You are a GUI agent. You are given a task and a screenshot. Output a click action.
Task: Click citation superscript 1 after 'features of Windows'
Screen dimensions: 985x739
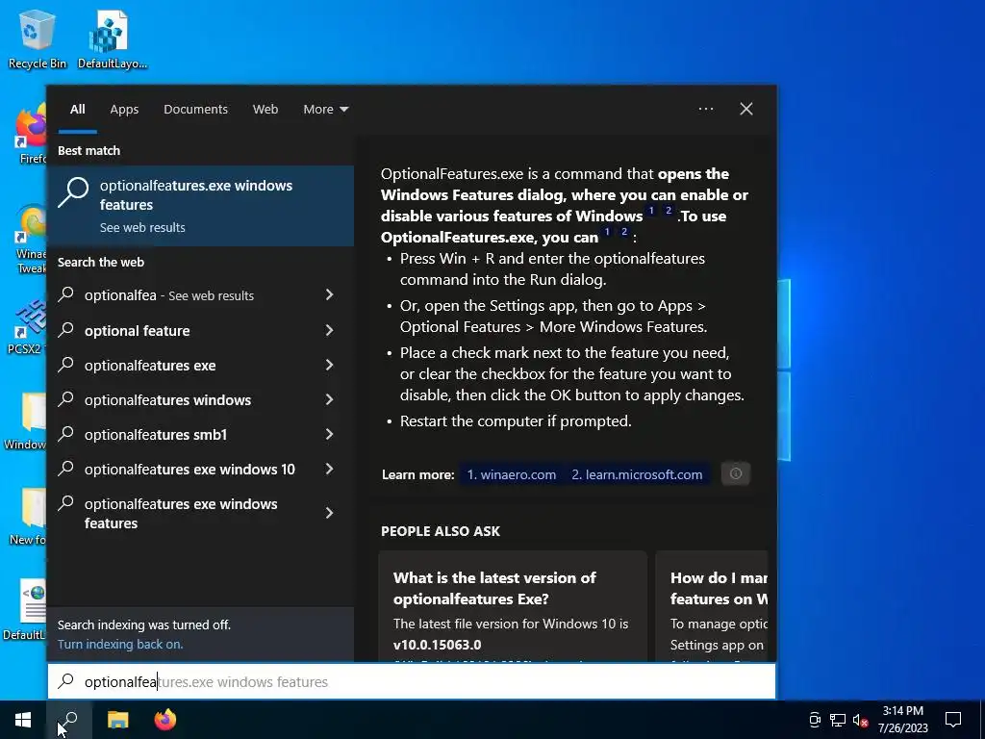click(x=651, y=211)
